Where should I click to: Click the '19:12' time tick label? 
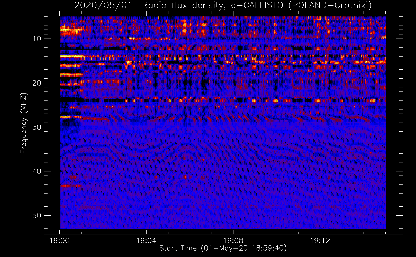(x=320, y=241)
